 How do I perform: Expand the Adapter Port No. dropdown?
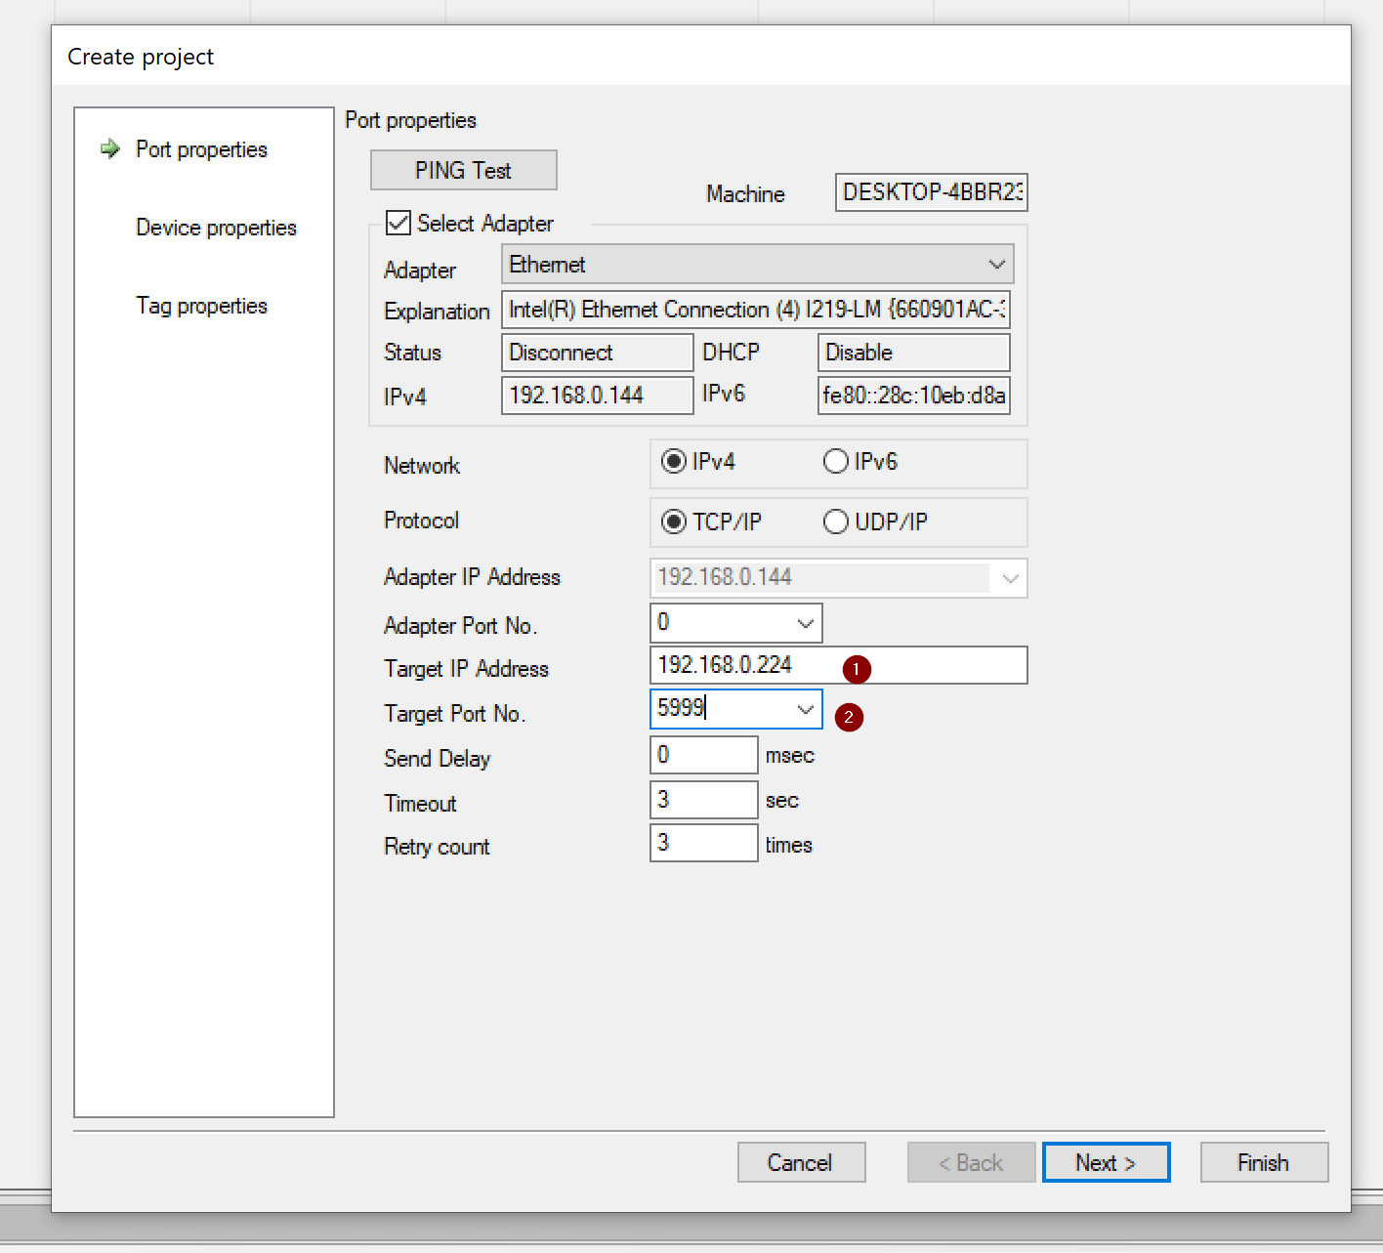tap(805, 623)
